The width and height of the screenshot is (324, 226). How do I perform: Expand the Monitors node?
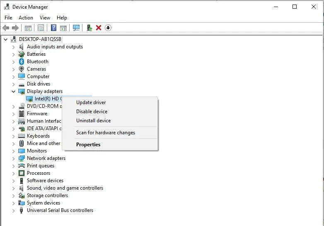point(13,151)
